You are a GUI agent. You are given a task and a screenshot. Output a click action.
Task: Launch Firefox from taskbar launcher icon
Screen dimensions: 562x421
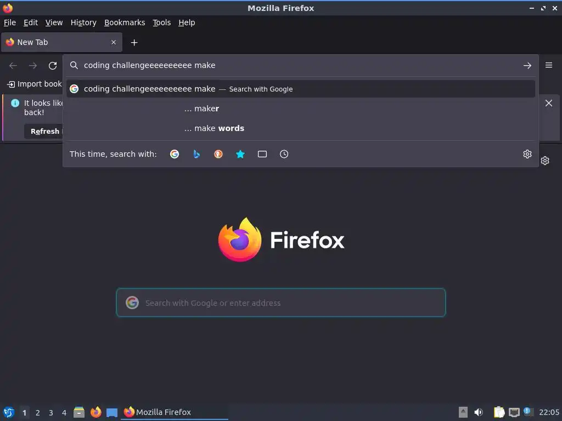pyautogui.click(x=95, y=412)
